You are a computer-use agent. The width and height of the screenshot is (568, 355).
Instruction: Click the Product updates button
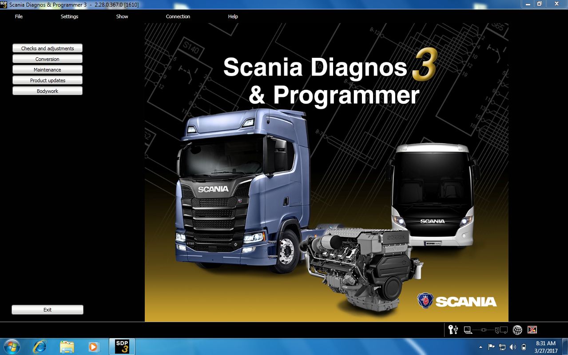(48, 80)
